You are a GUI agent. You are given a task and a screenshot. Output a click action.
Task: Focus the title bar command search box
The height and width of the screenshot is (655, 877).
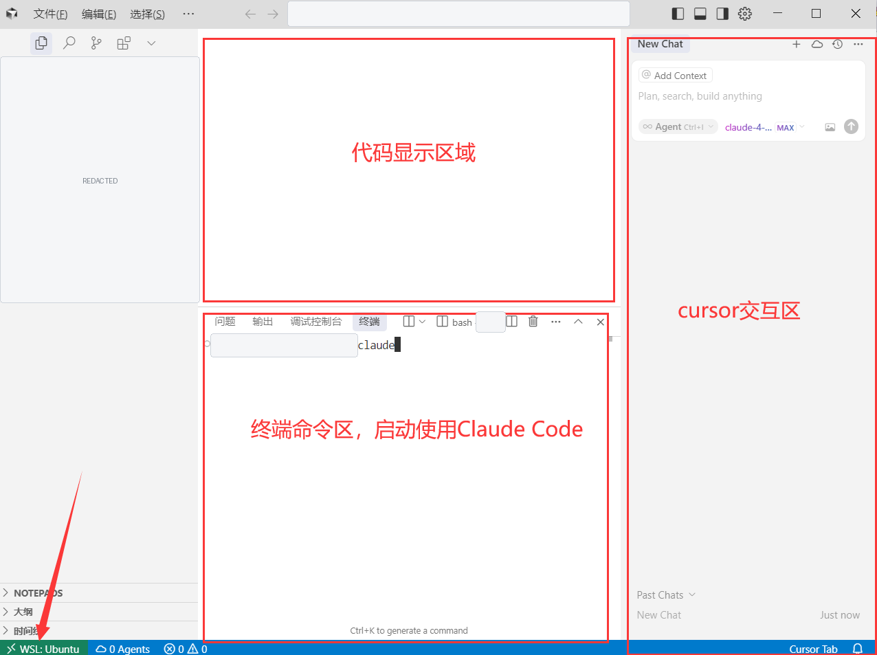click(458, 14)
